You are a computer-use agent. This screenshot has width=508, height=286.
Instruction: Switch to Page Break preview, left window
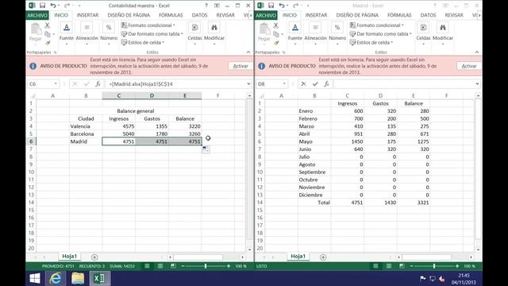pos(173,266)
